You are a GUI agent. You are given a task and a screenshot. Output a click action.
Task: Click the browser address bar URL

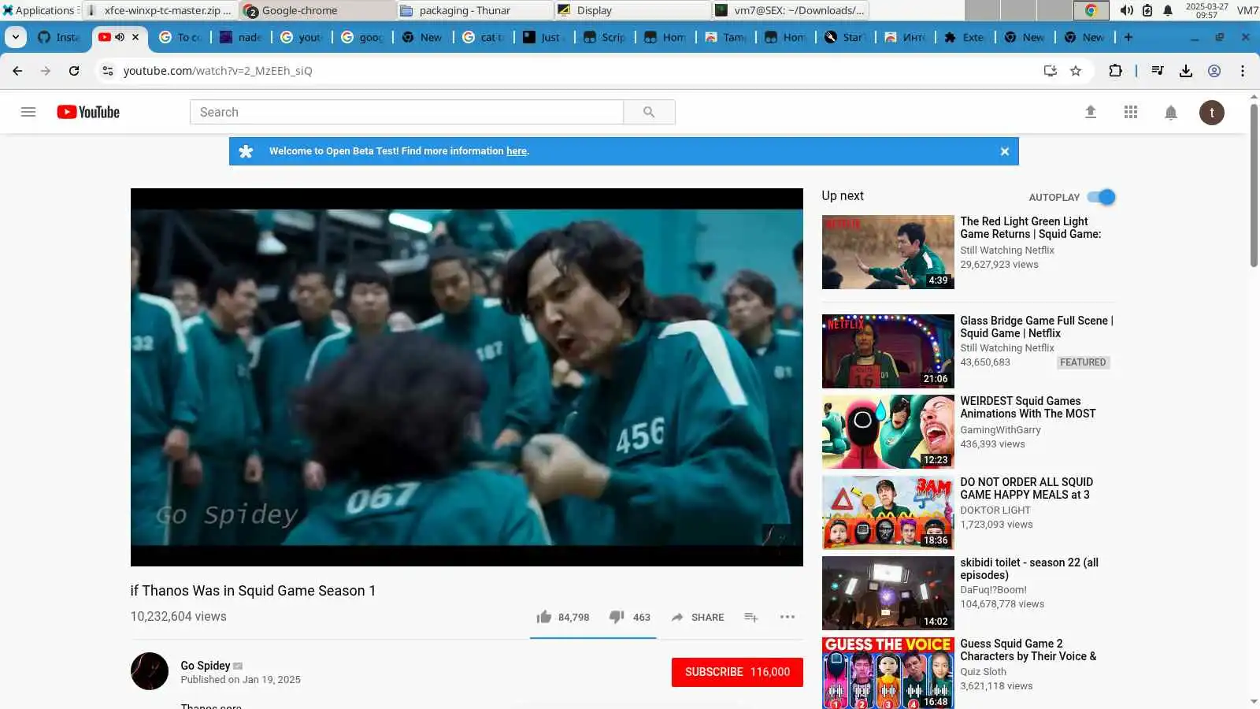tap(217, 71)
